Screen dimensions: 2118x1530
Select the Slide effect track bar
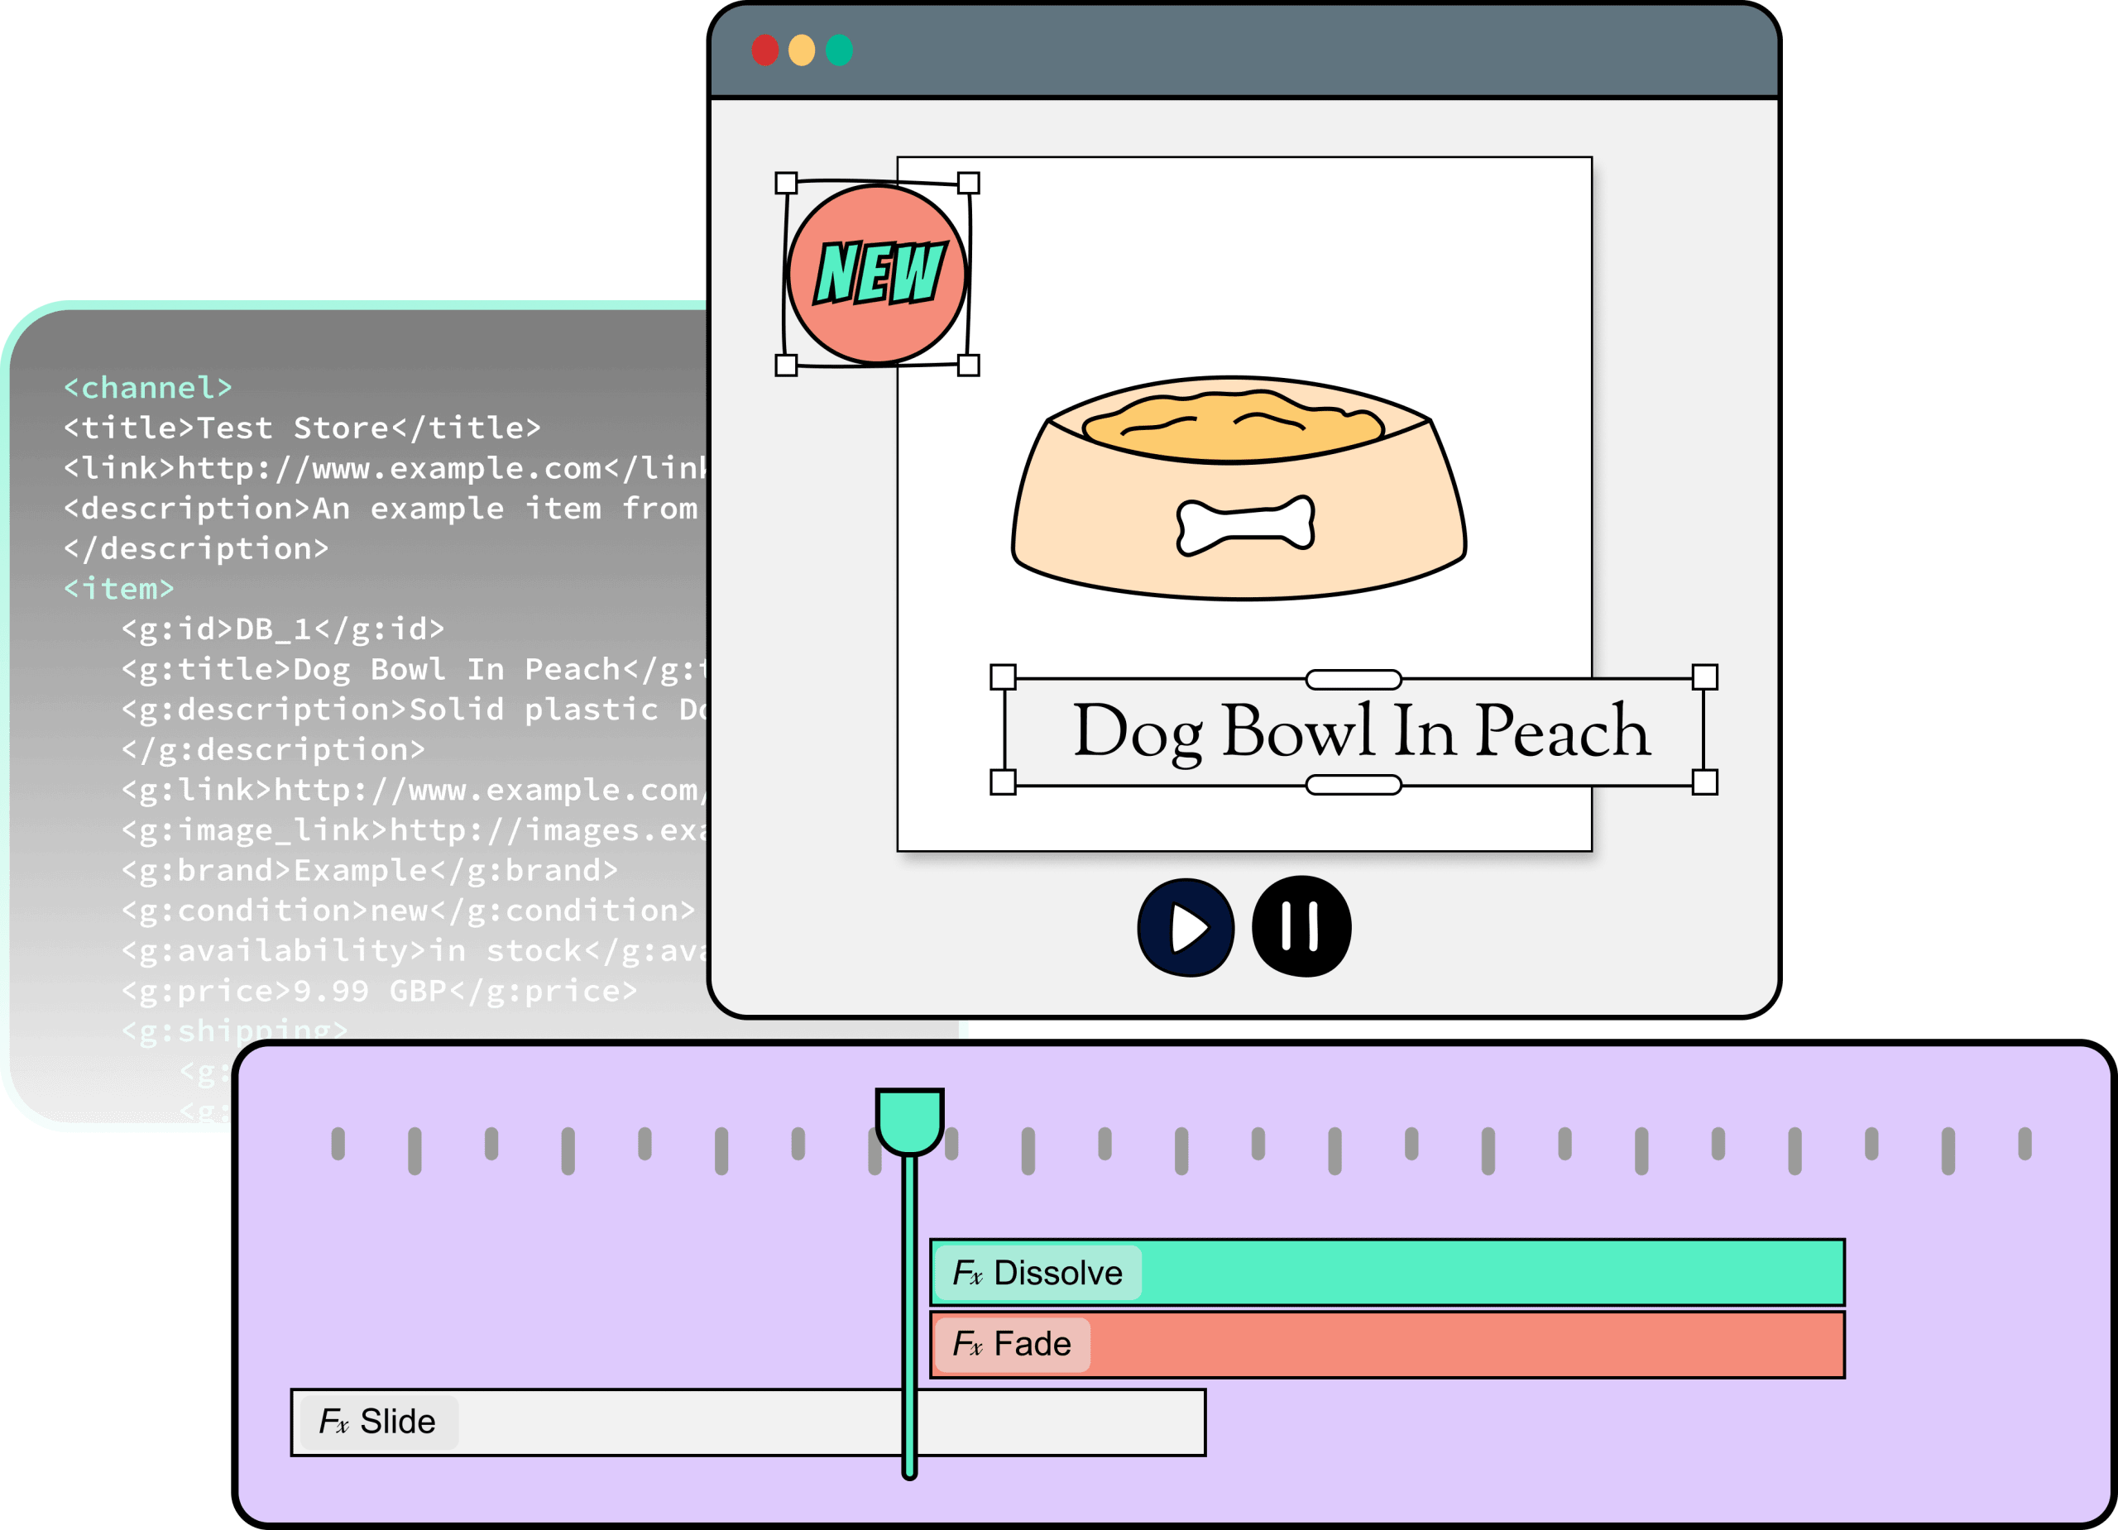(748, 1422)
